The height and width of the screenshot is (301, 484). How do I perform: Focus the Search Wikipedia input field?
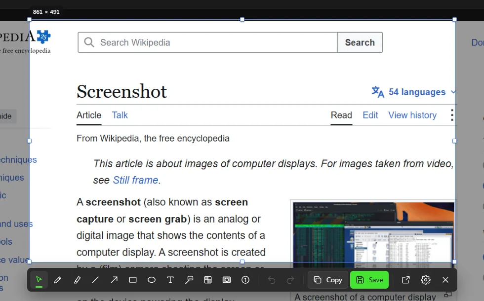[207, 42]
